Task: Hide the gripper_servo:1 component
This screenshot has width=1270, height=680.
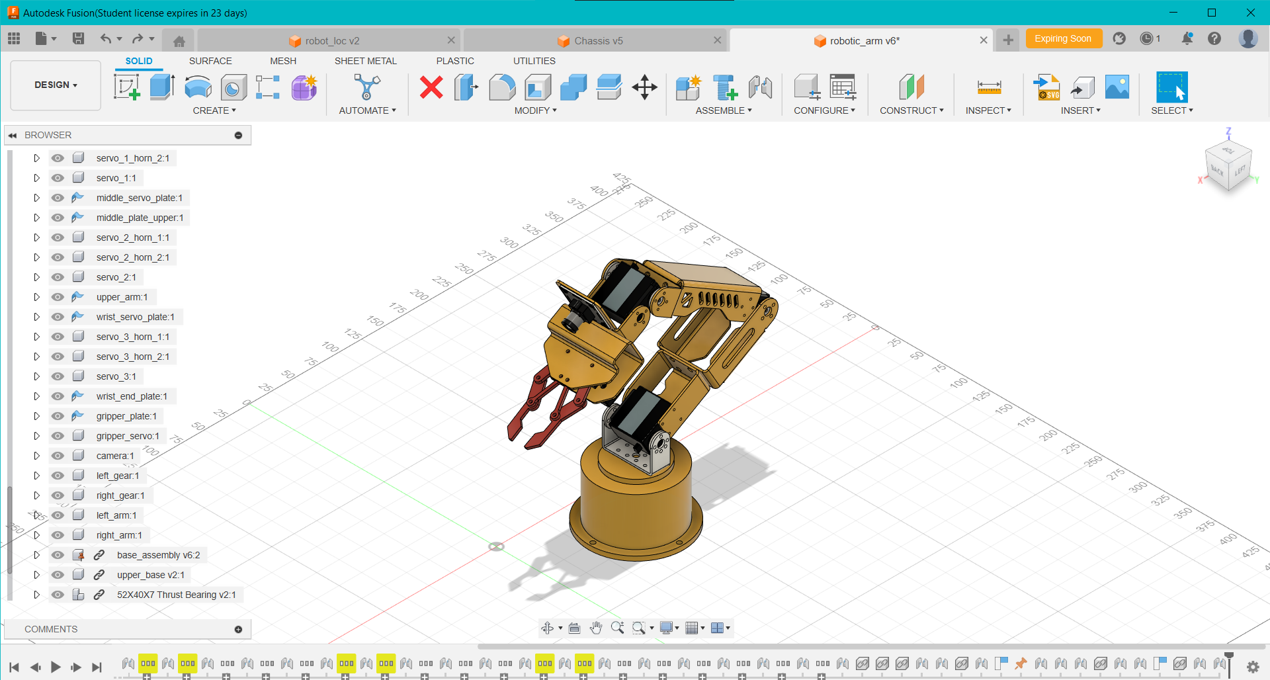Action: coord(58,435)
